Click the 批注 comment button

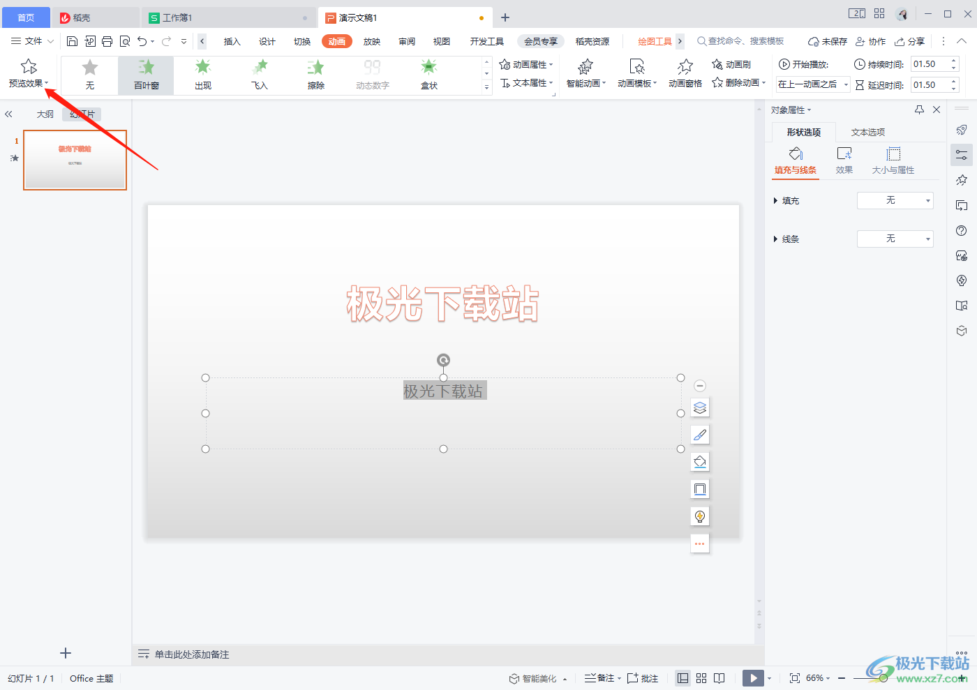(643, 678)
